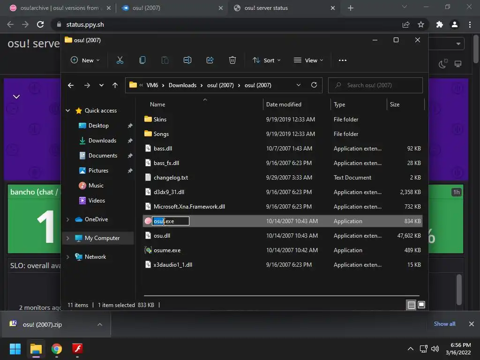Toggle dark mode icon on status page
The height and width of the screenshot is (360, 480).
pos(443,64)
